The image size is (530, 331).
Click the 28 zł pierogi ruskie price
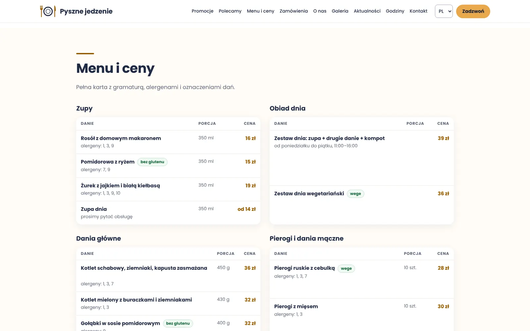443,268
